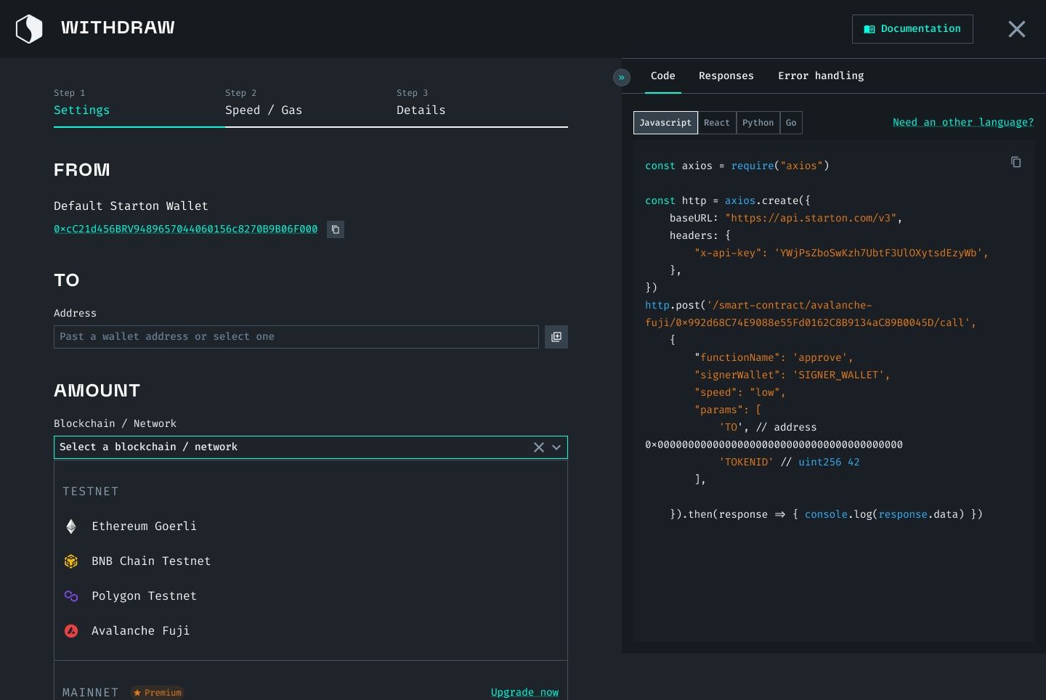The image size is (1046, 700).
Task: Switch to the Code tab
Action: pos(663,76)
